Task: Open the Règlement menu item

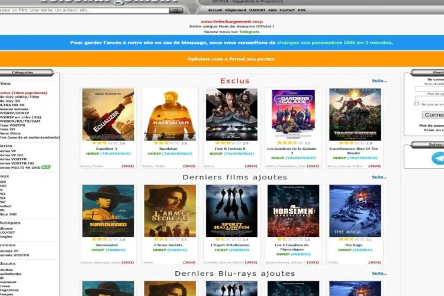Action: 236,10
